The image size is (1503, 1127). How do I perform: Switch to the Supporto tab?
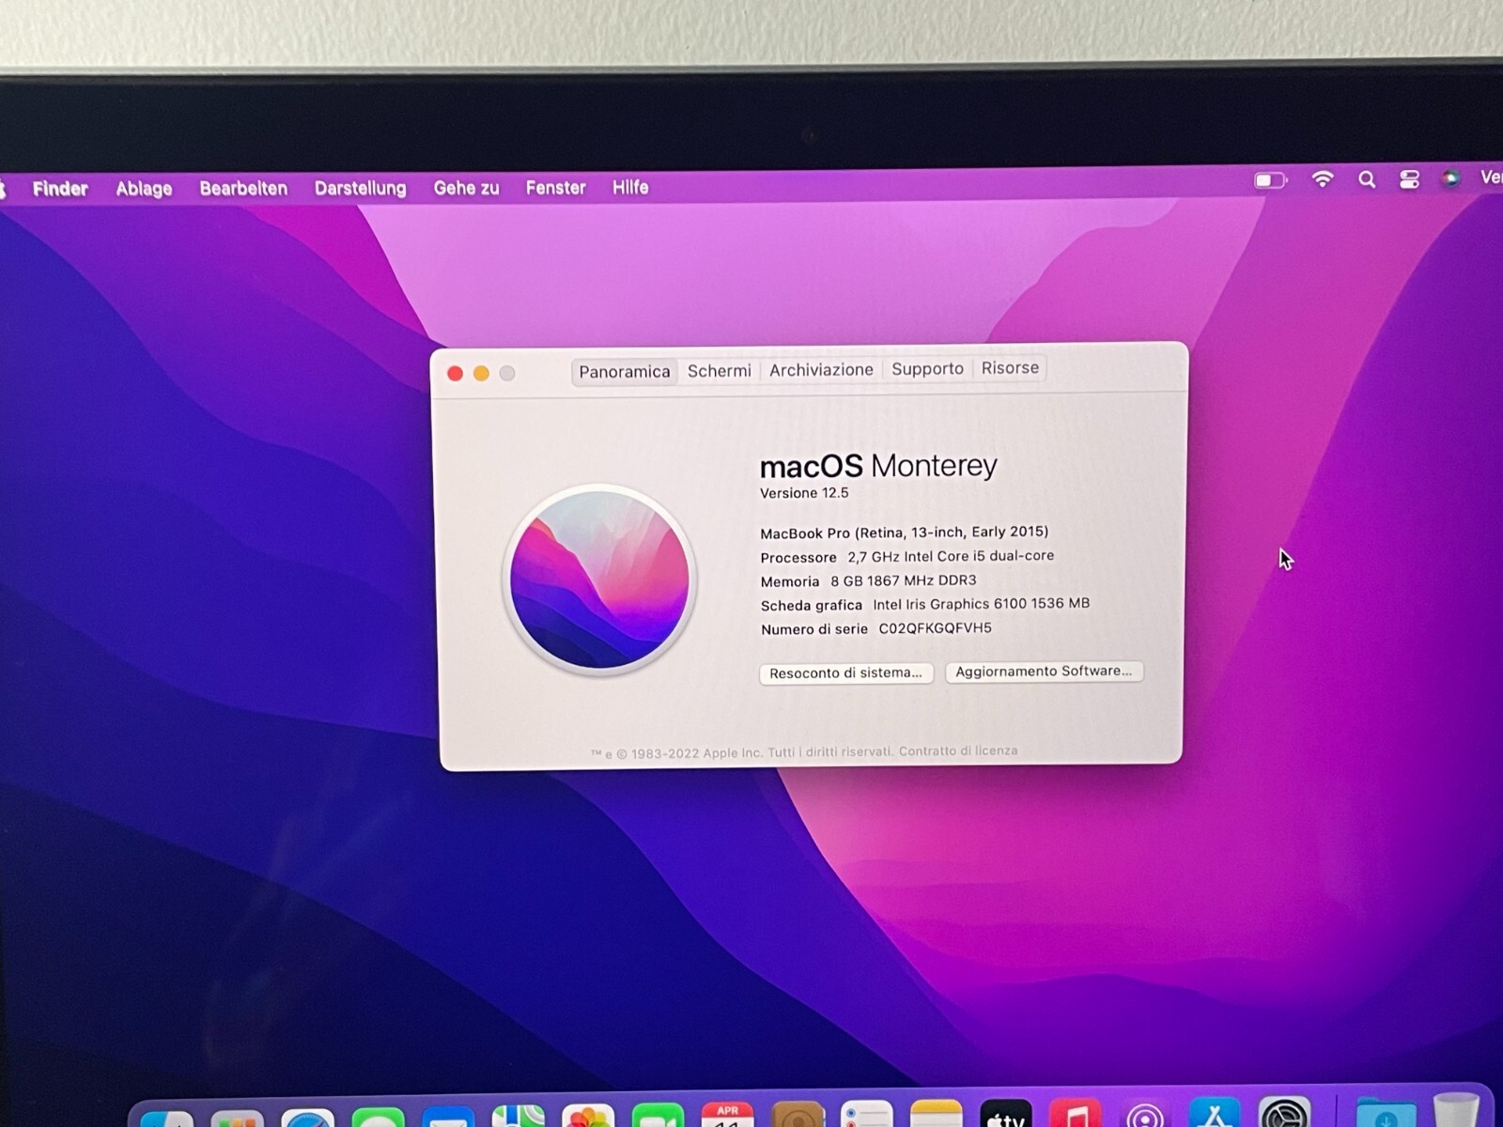pyautogui.click(x=927, y=369)
